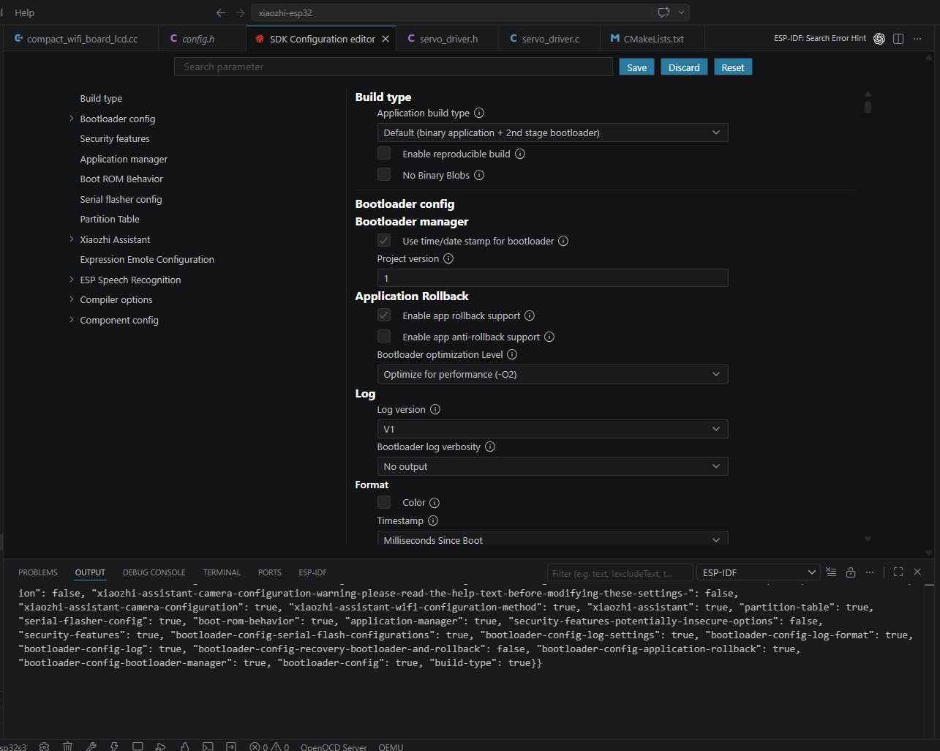Image resolution: width=940 pixels, height=751 pixels.
Task: Toggle Use time/date stamp for bootloader checkbox
Action: pyautogui.click(x=384, y=241)
